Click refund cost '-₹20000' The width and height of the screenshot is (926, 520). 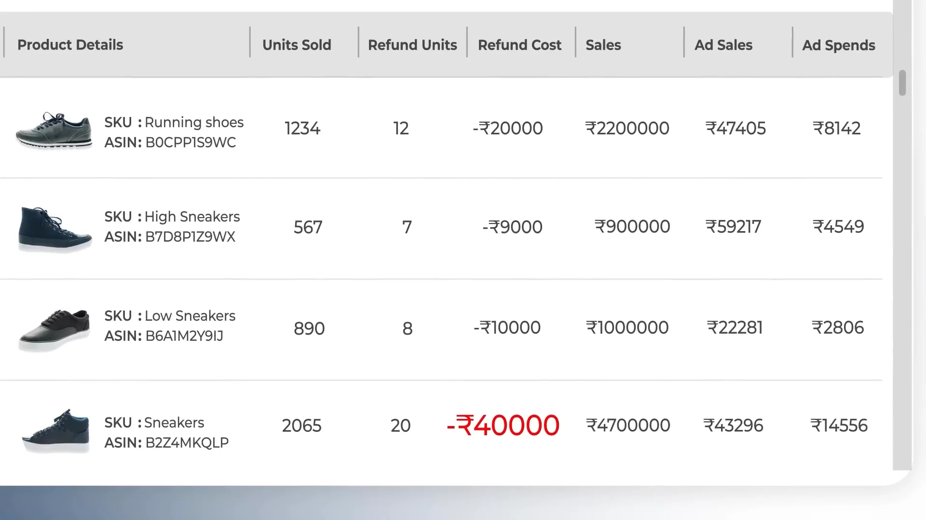(508, 129)
